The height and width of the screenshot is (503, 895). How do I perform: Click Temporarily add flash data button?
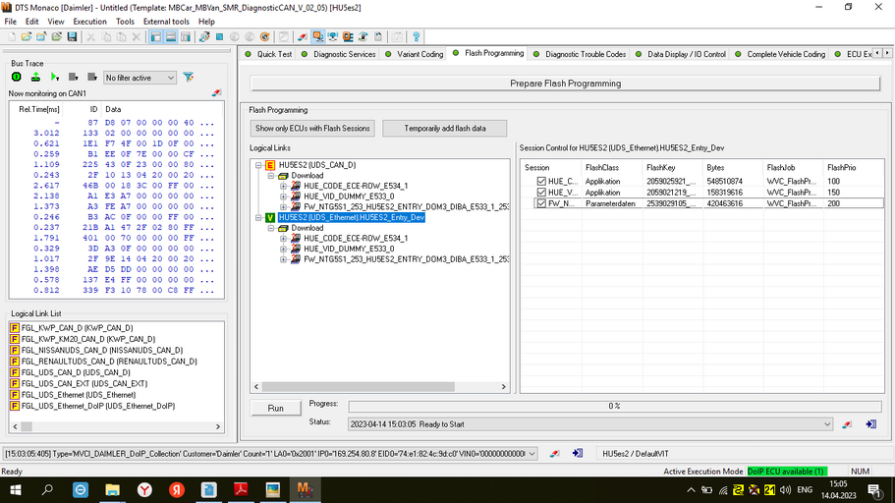coord(445,129)
